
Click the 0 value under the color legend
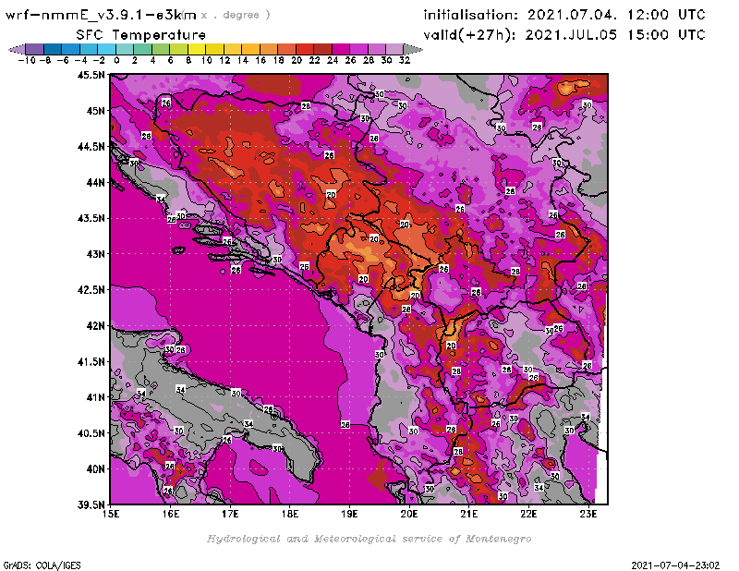(116, 60)
